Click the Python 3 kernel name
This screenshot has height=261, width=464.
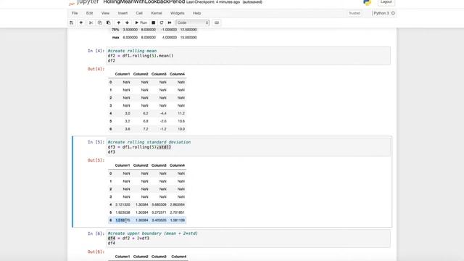click(x=381, y=13)
